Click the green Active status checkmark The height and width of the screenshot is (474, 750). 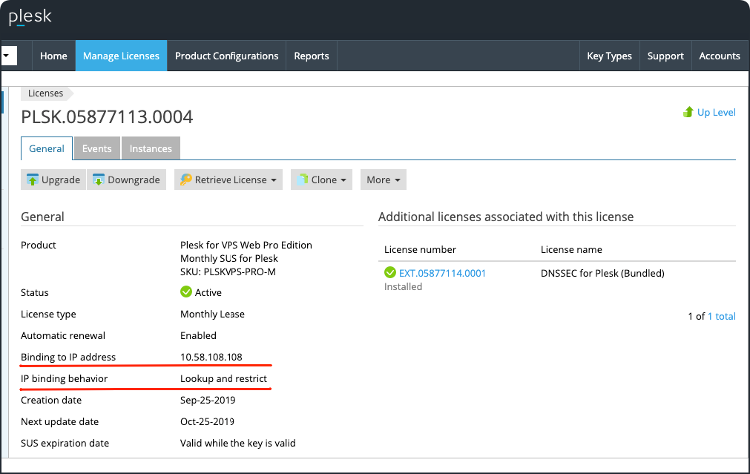coord(186,292)
